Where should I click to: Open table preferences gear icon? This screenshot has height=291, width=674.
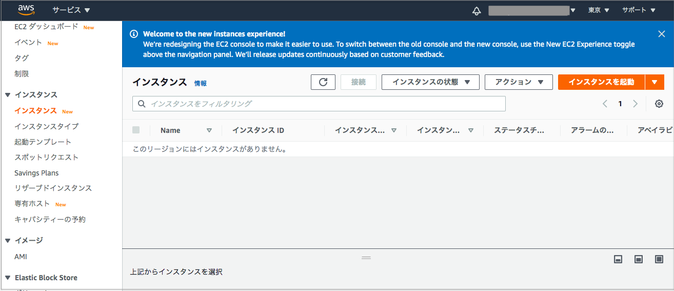[x=659, y=104]
